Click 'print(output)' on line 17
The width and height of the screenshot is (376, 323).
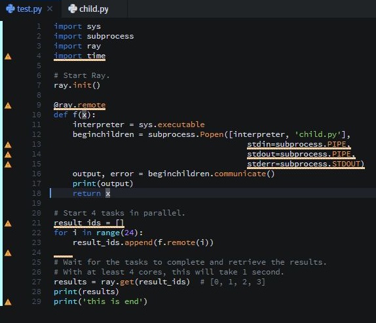103,183
